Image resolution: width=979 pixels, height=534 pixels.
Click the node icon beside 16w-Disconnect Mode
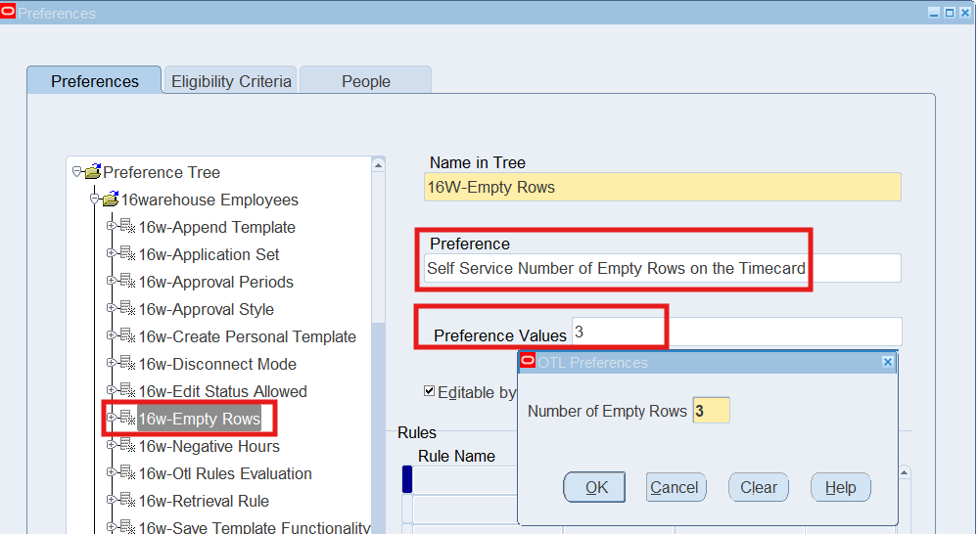(x=127, y=364)
